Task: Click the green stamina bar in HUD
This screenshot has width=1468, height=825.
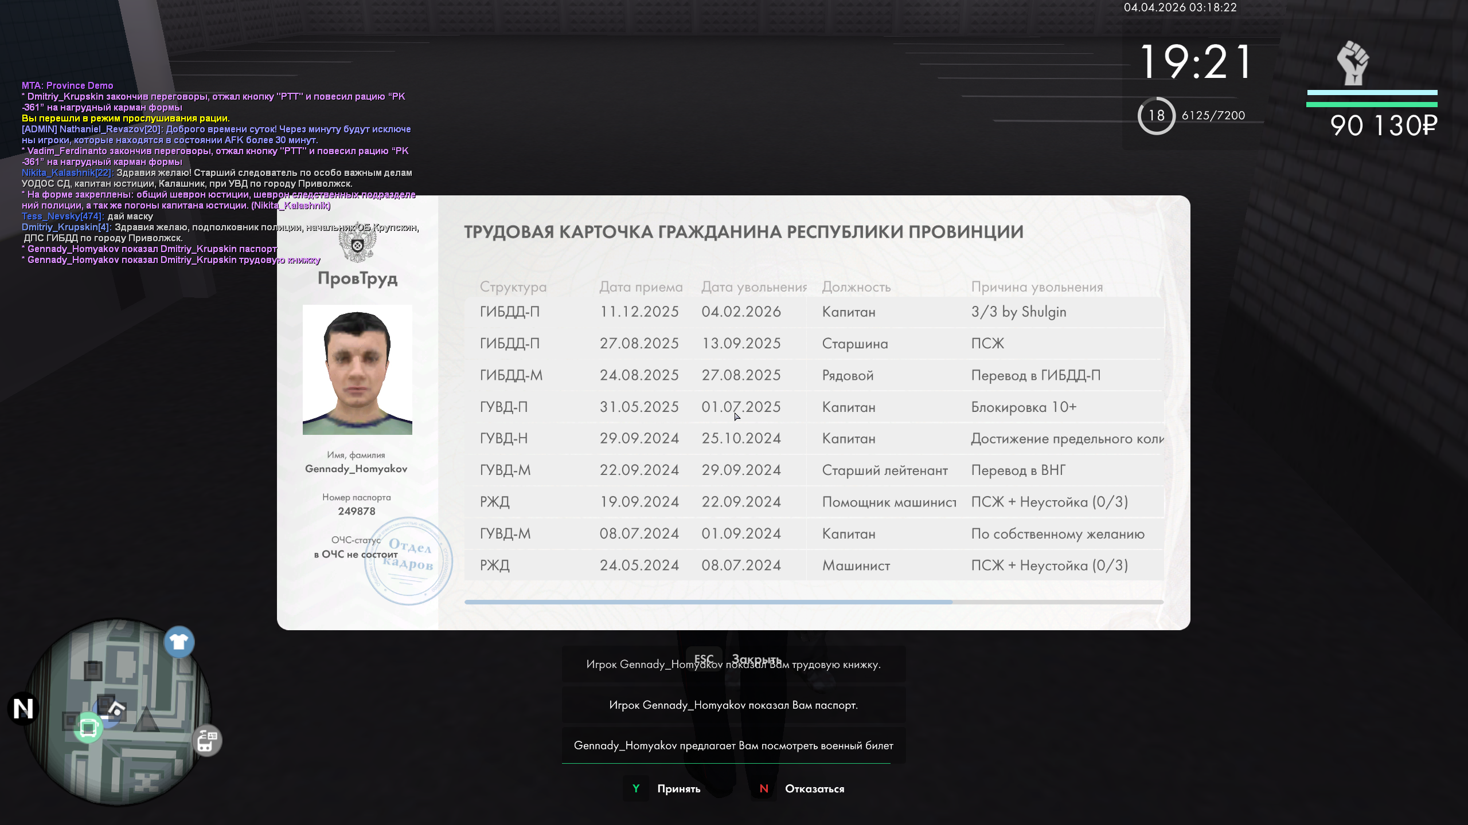Action: (1371, 104)
